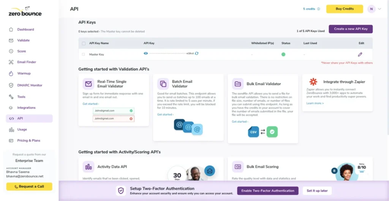
Task: Click the Whitelisted IP(s) column header
Action: point(262,43)
